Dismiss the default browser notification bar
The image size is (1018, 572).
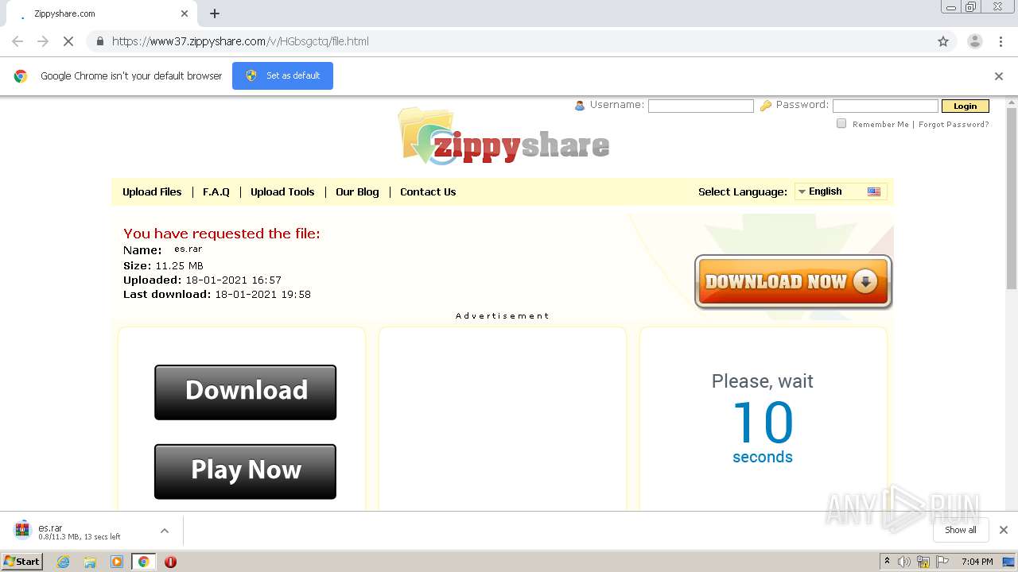coord(999,76)
